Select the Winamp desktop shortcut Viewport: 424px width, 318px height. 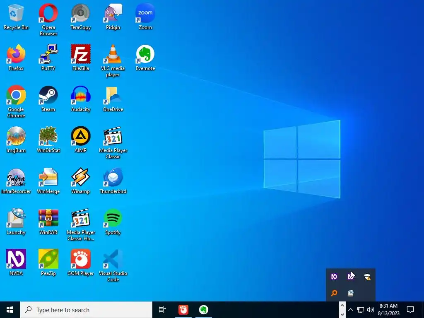(81, 181)
